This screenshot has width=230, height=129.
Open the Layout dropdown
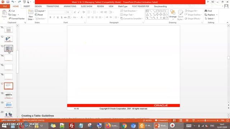pos(40,11)
